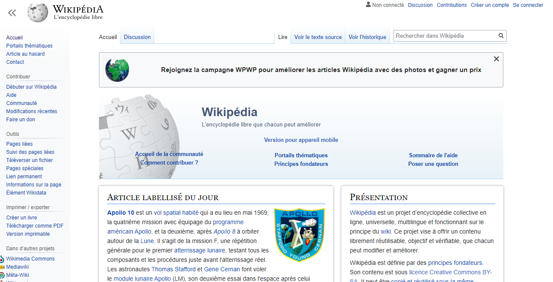The width and height of the screenshot is (553, 282).
Task: Click Se connecter
Action: (528, 5)
